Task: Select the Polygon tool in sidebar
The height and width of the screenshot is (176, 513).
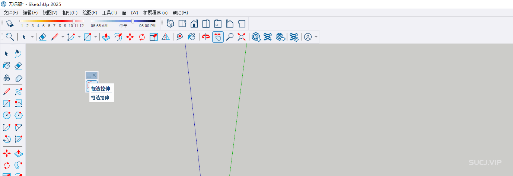Action: (18, 115)
